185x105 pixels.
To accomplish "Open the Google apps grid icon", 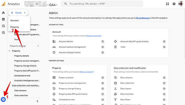I will point(167,4).
